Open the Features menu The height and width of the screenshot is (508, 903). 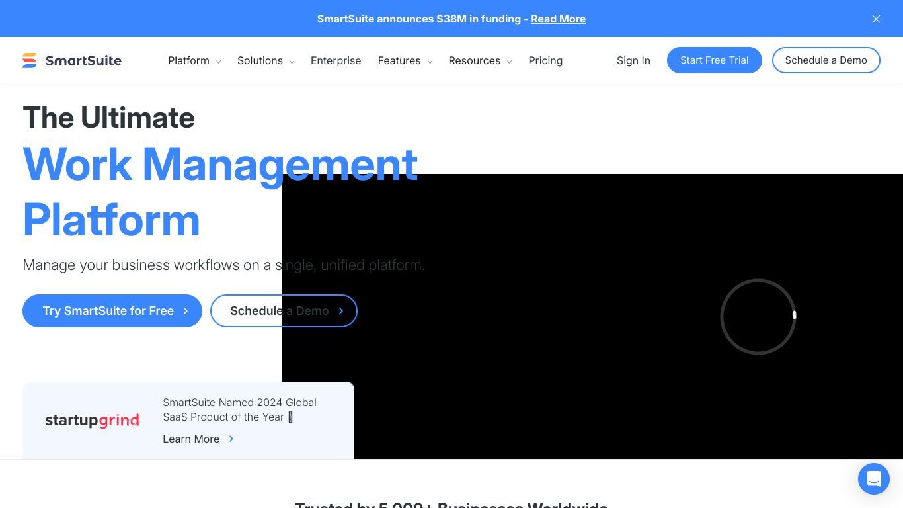[399, 60]
